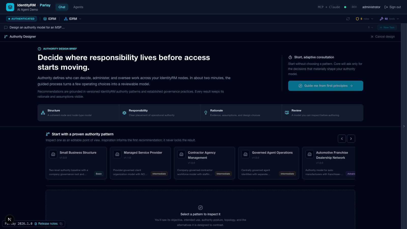Click the compass icon in empty inspector

coord(200,208)
